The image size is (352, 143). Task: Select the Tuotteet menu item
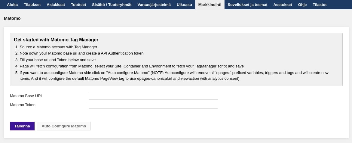point(78,4)
